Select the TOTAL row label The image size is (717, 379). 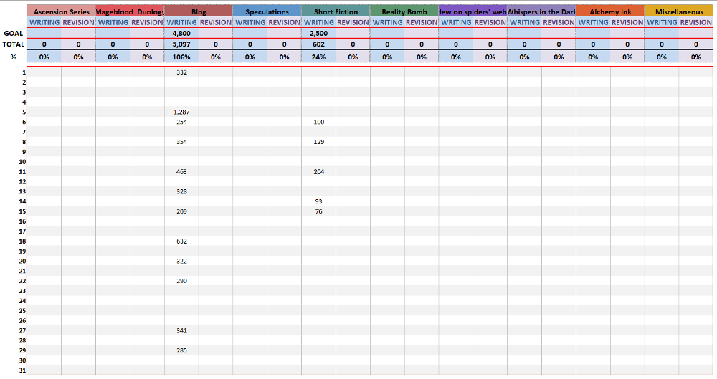tap(14, 44)
